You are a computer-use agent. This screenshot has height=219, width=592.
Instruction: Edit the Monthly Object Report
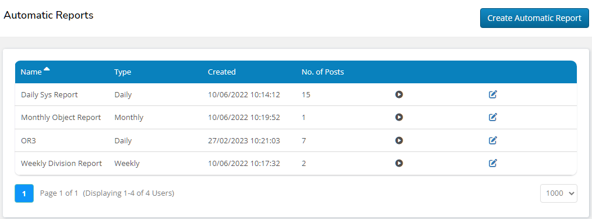(x=493, y=118)
